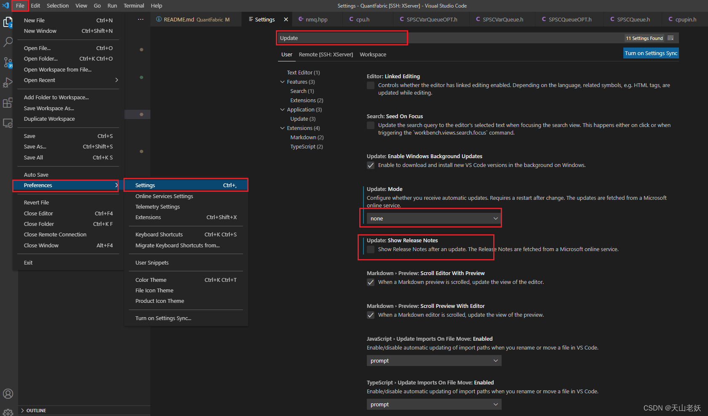This screenshot has width=708, height=416.
Task: Open the Terminal menu
Action: click(134, 5)
